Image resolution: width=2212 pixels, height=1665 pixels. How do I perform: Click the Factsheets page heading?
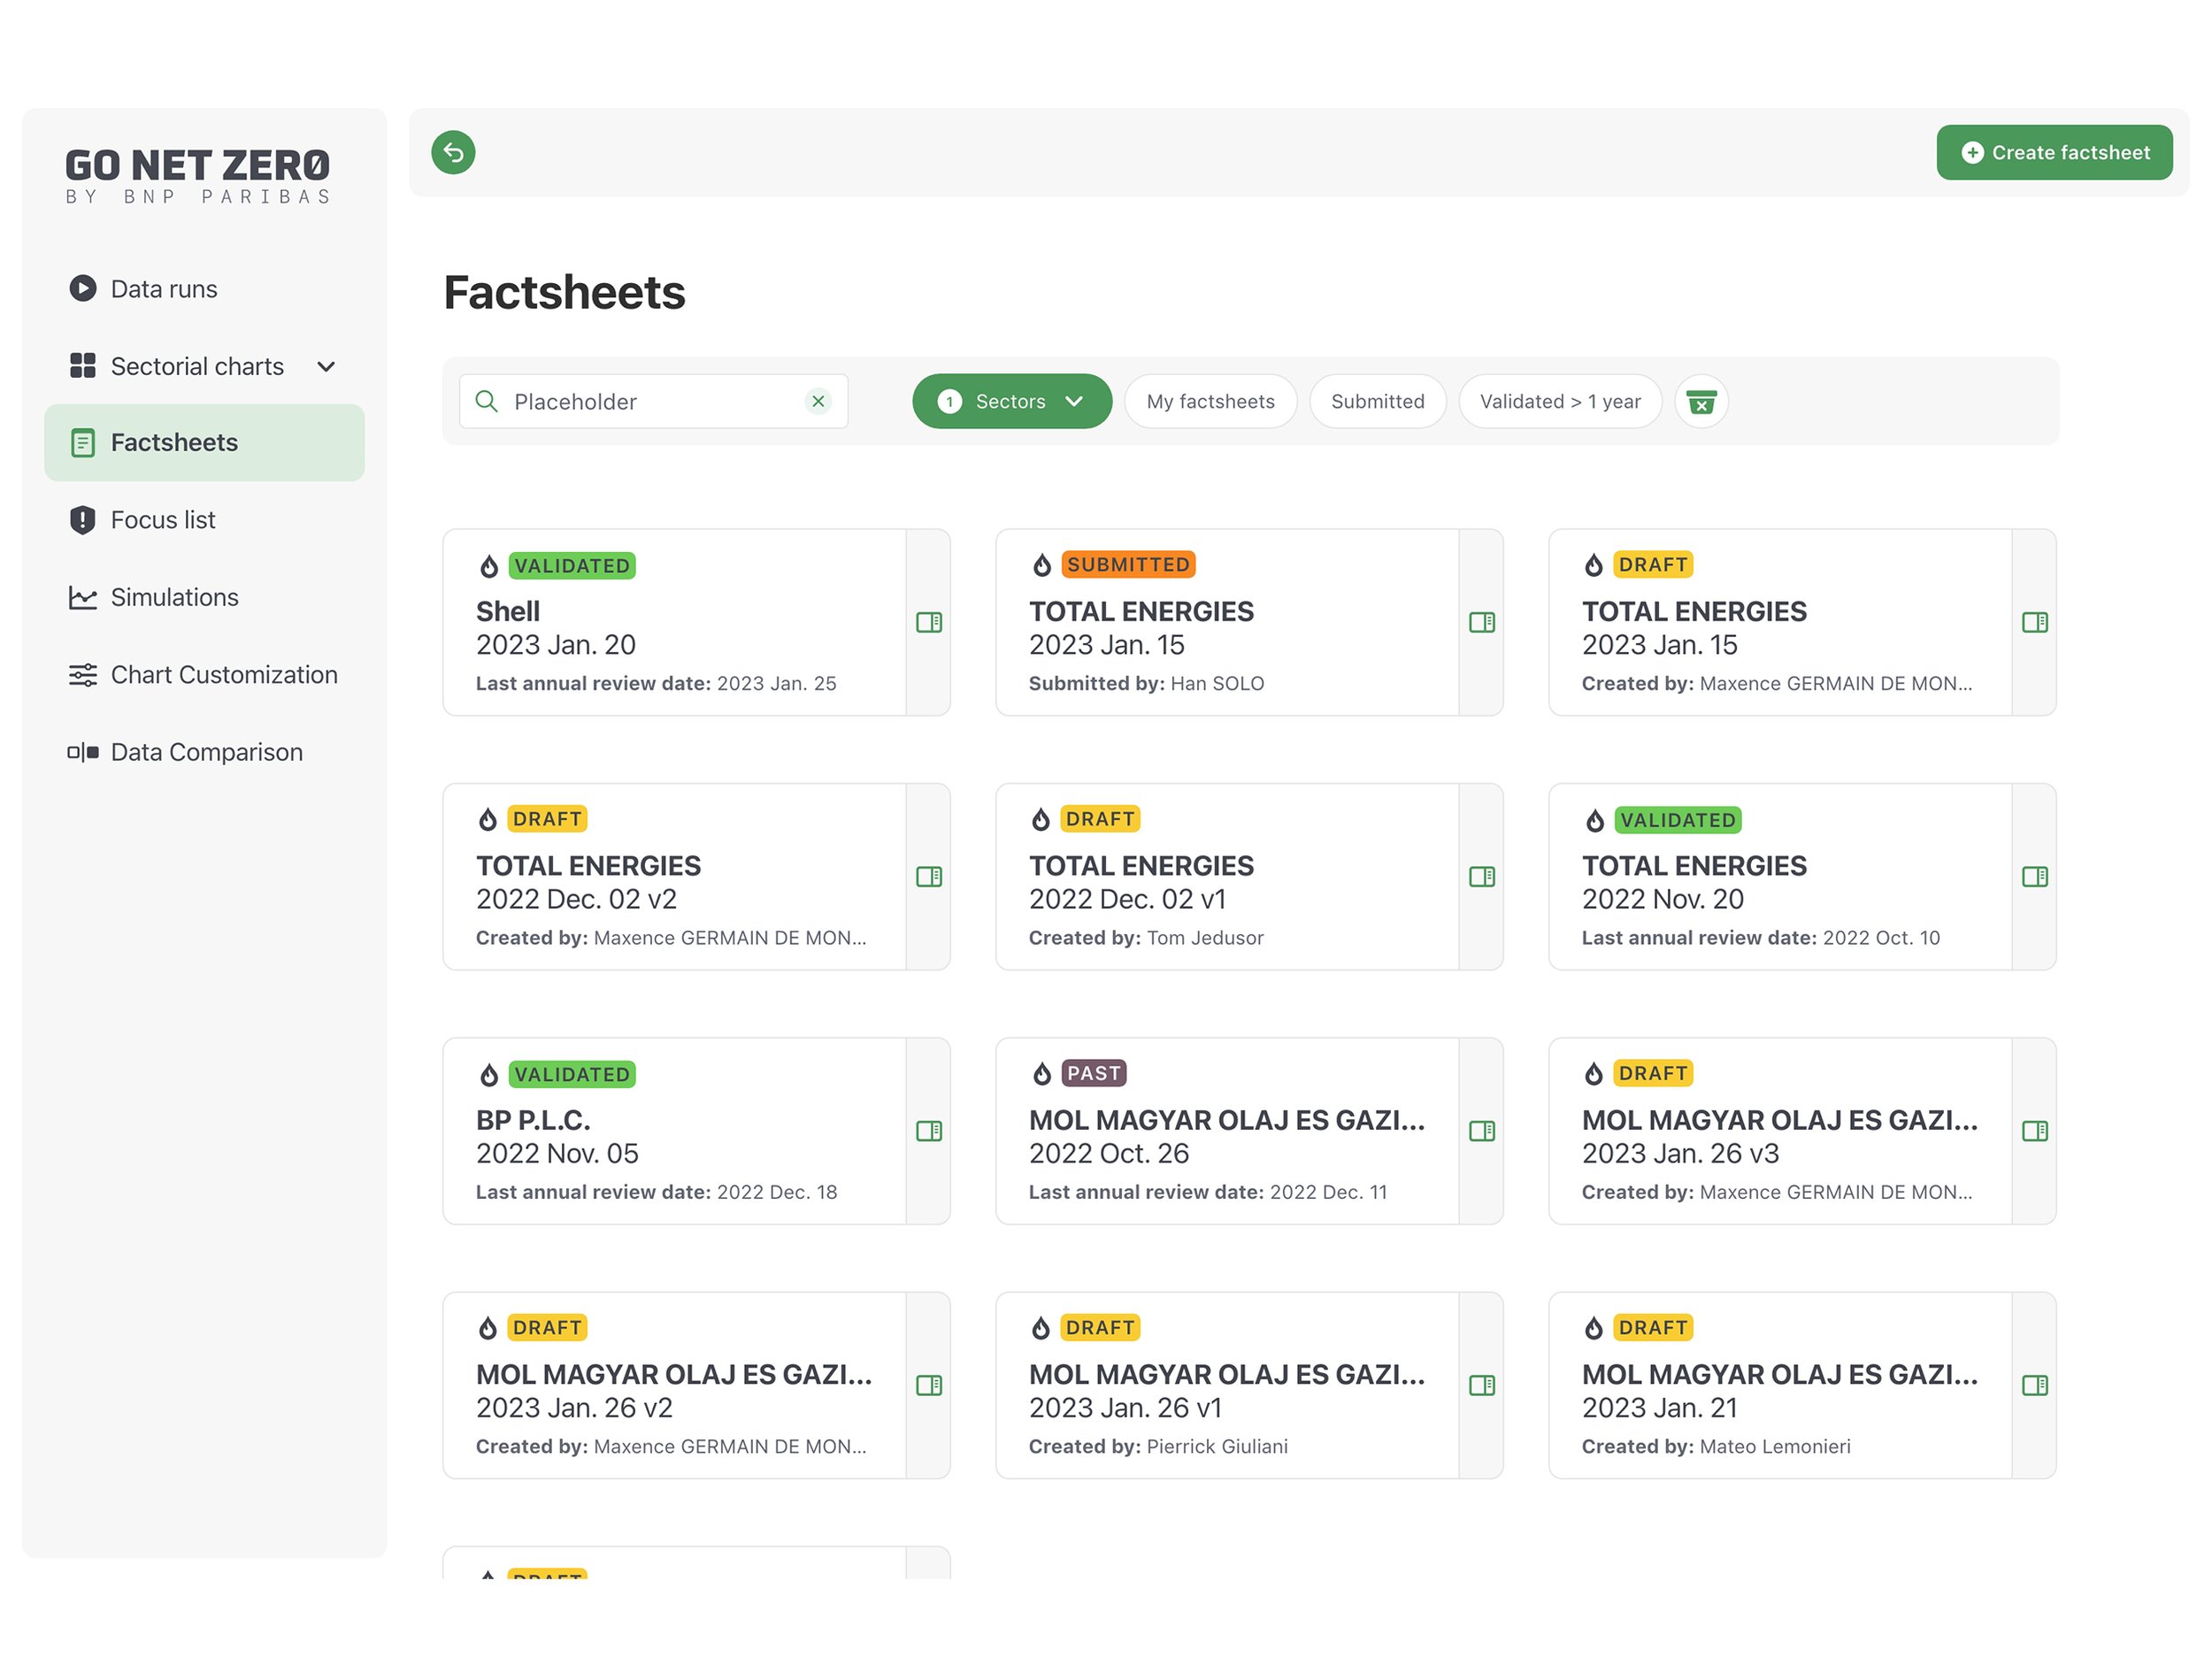[564, 293]
